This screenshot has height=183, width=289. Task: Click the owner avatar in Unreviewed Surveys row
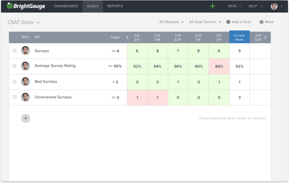[x=25, y=97]
